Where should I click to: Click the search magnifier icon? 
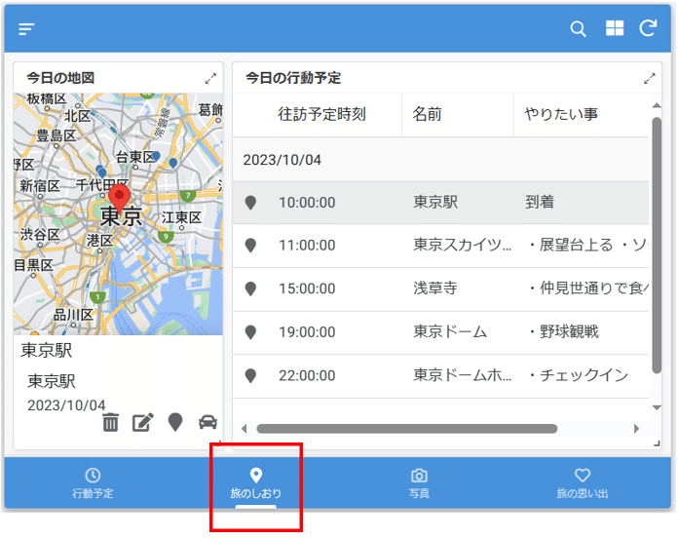point(578,29)
